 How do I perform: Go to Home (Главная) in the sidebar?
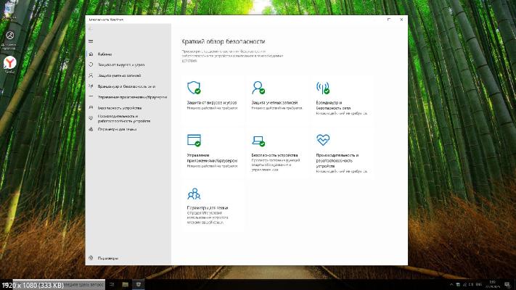click(x=105, y=54)
